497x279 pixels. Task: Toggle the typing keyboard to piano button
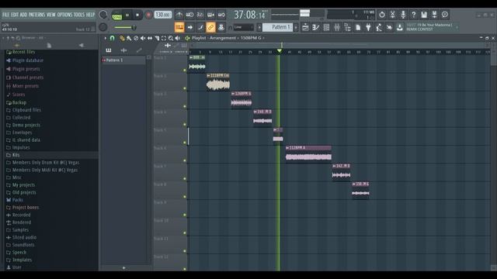[x=179, y=28]
